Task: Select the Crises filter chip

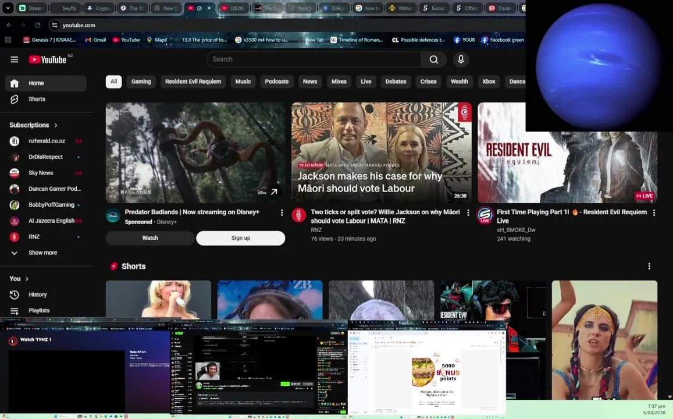Action: [428, 81]
